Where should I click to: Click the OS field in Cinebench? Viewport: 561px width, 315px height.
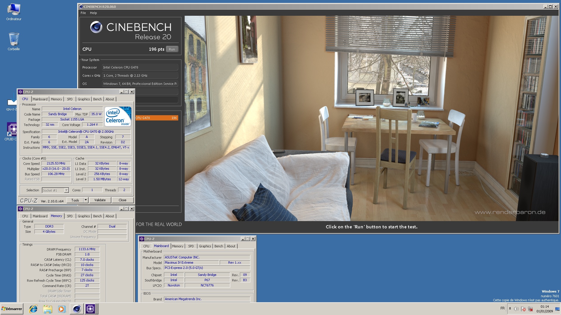tap(140, 84)
